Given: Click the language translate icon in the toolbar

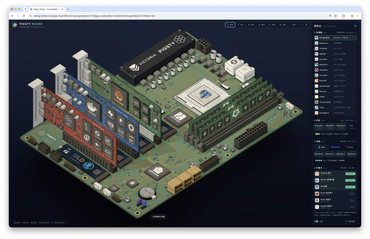Looking at the screenshot, I should [306, 25].
